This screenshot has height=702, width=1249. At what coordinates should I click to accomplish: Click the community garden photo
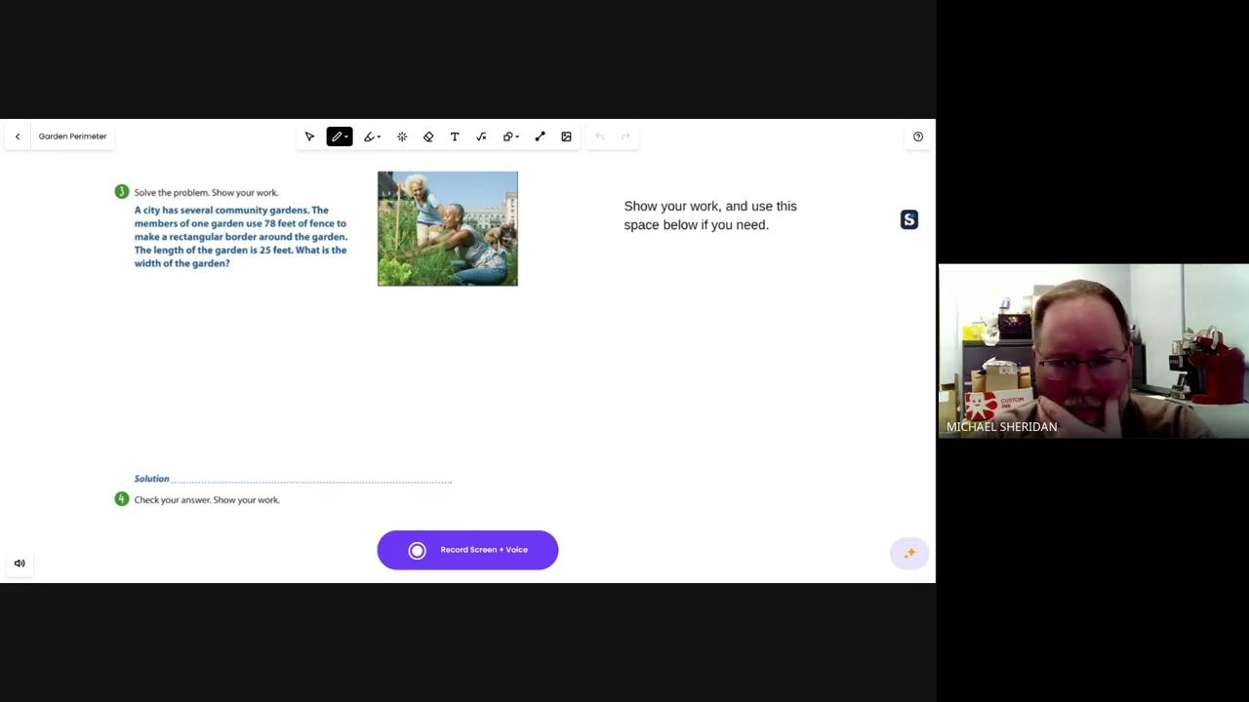(448, 229)
